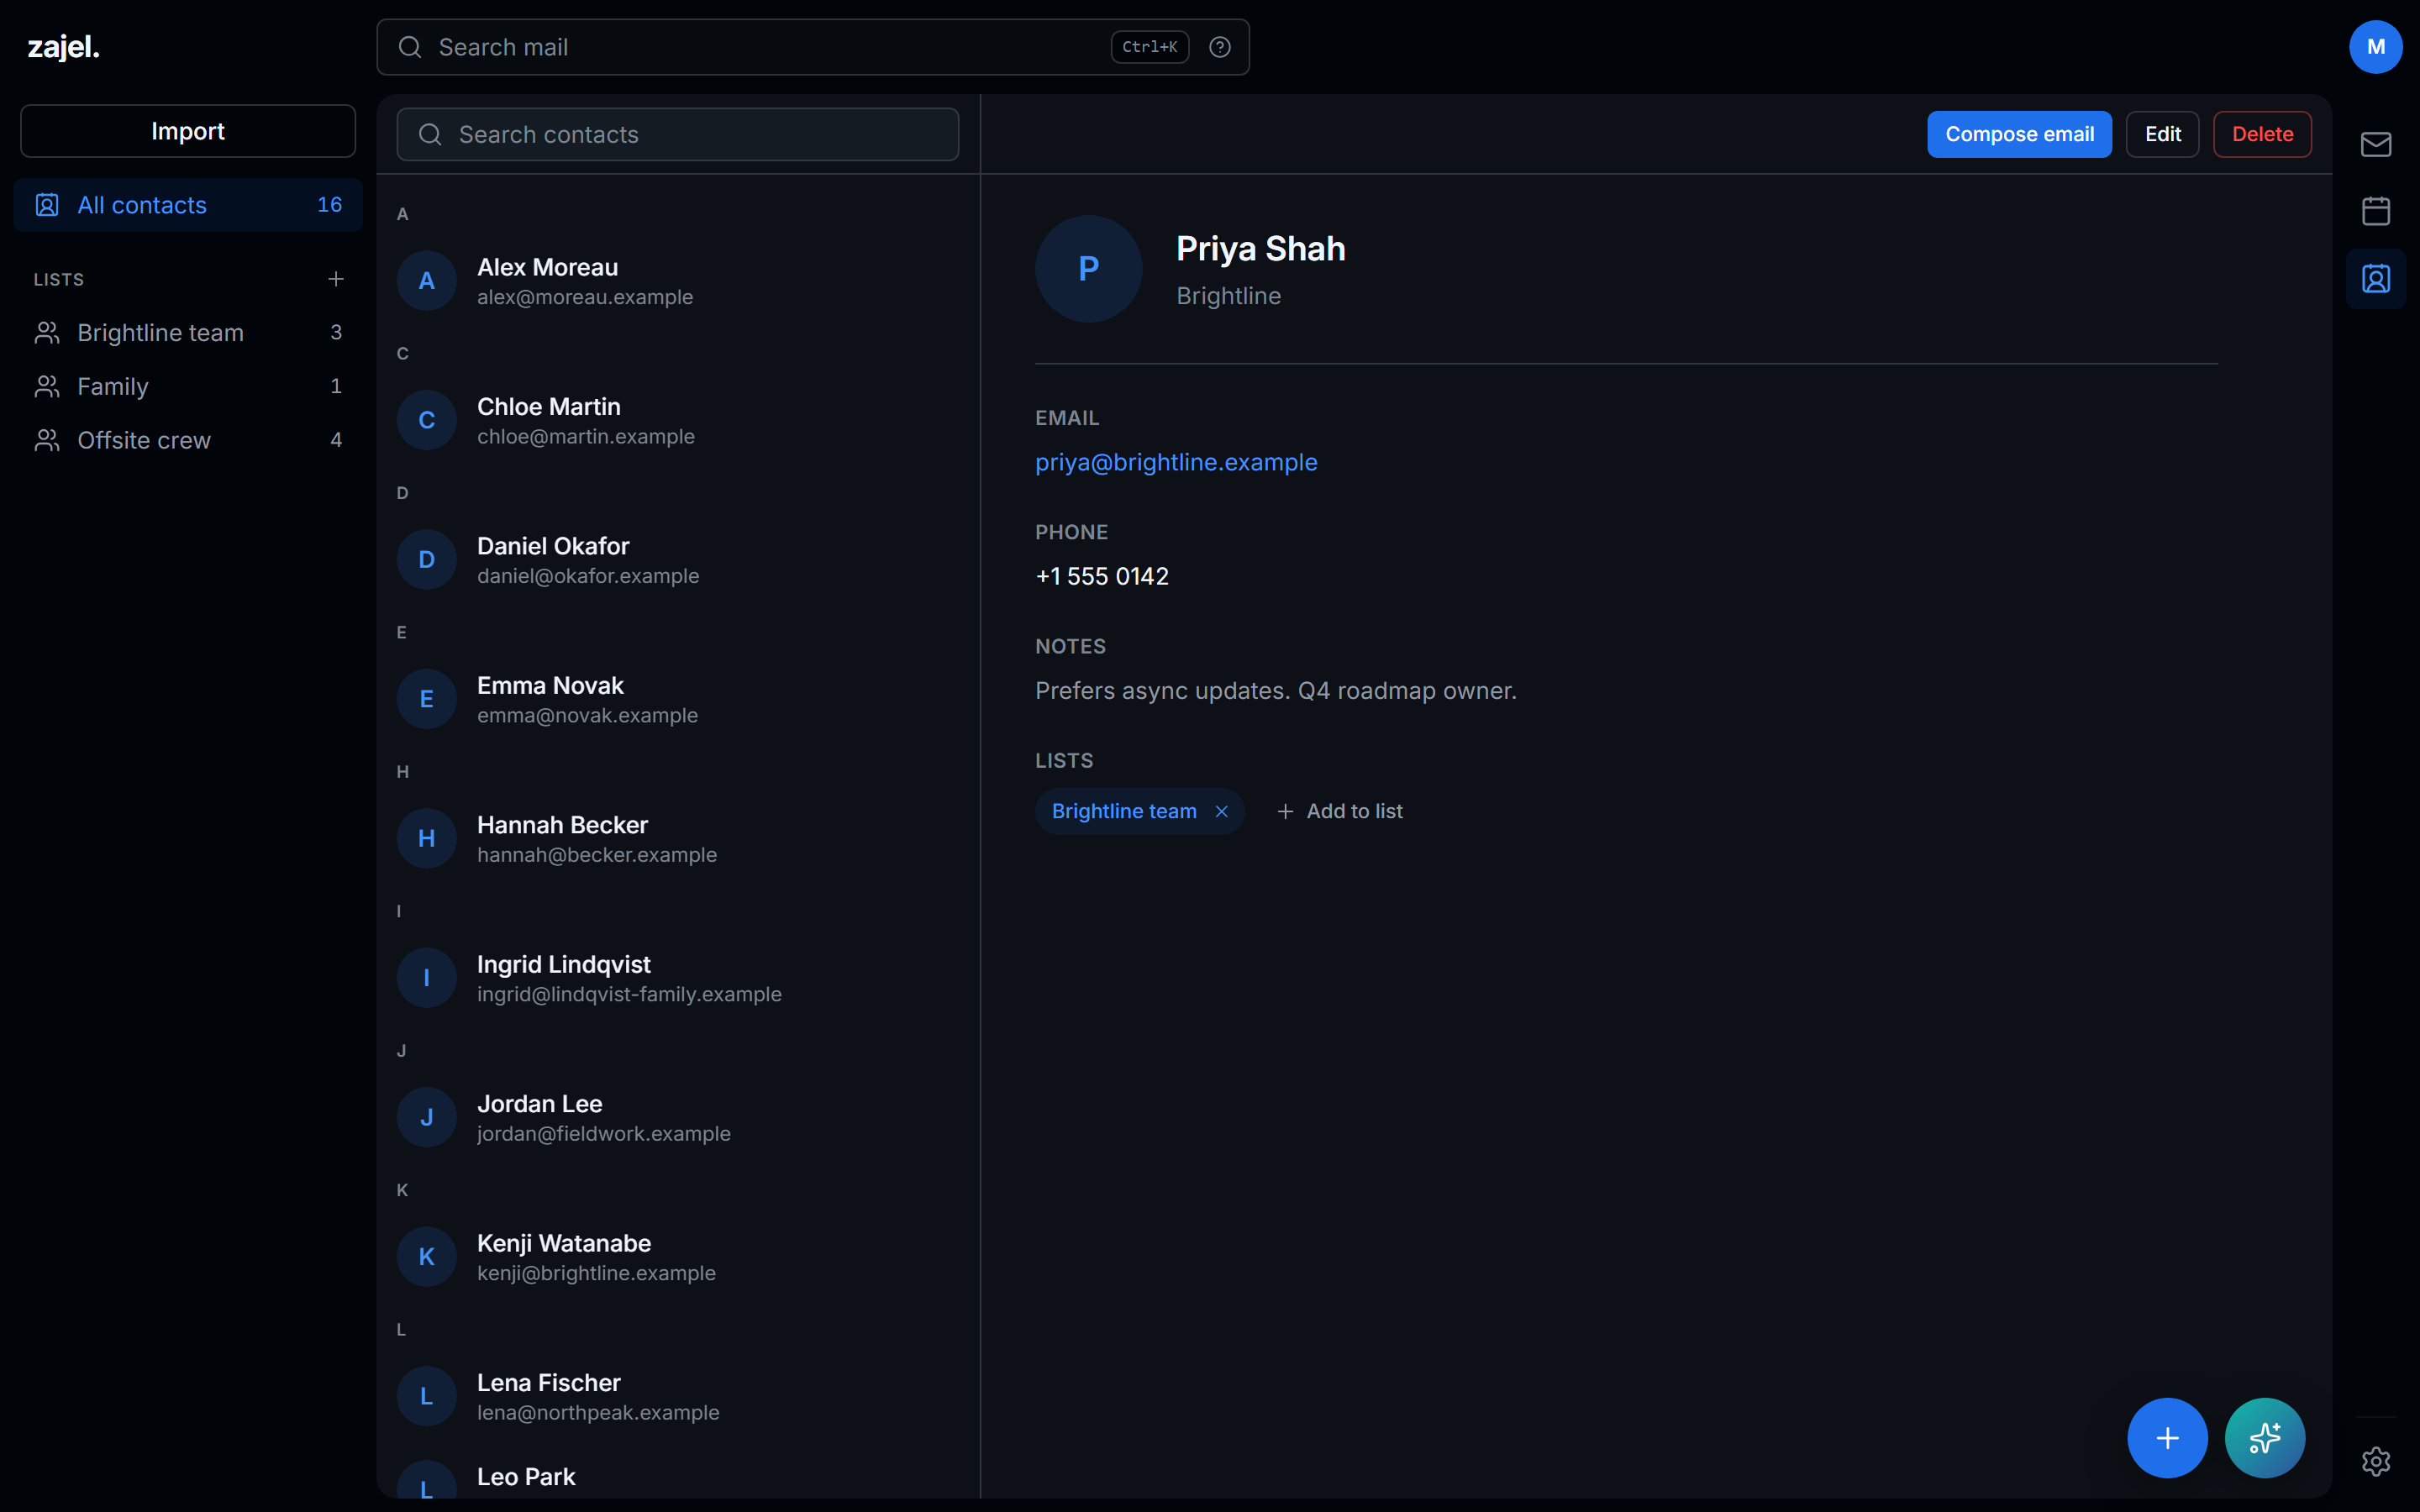Click the Import button
Screen dimensions: 2420x1512
click(188, 131)
